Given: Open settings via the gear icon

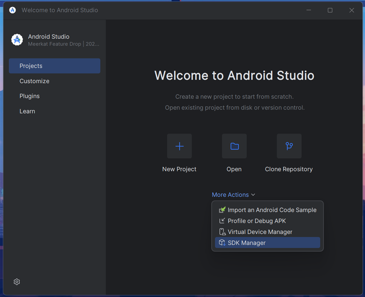Looking at the screenshot, I should click(17, 281).
